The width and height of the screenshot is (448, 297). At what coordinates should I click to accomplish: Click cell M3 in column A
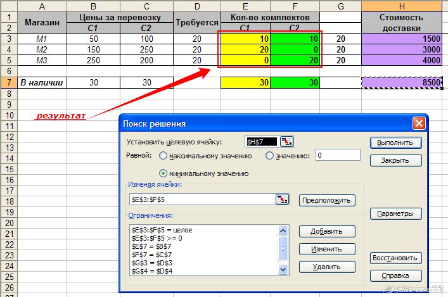pos(42,60)
